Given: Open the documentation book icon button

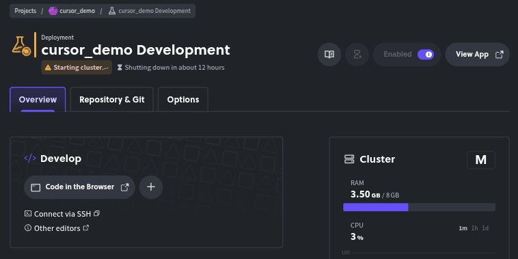Looking at the screenshot, I should click(x=329, y=55).
